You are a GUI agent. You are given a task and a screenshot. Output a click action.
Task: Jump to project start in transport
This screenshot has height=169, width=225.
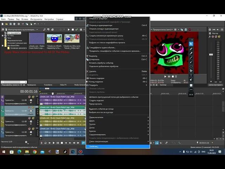[66, 143]
